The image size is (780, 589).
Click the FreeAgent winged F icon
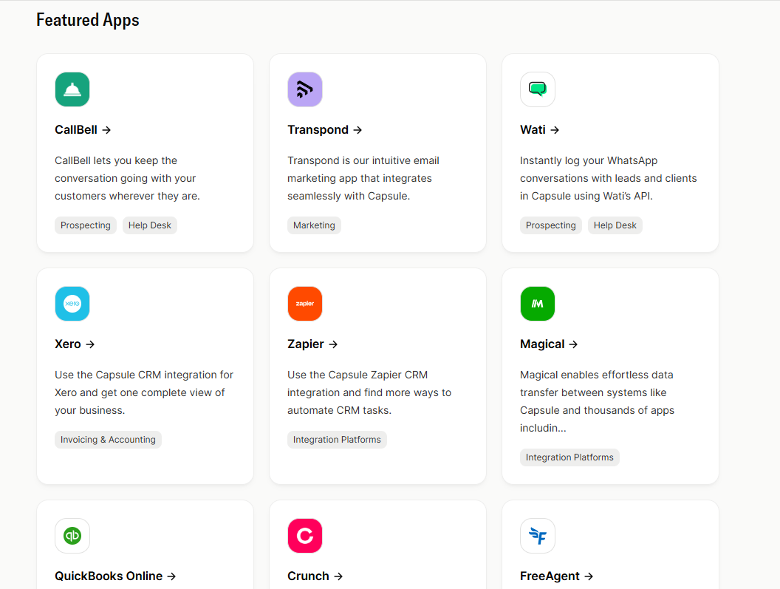(x=538, y=536)
